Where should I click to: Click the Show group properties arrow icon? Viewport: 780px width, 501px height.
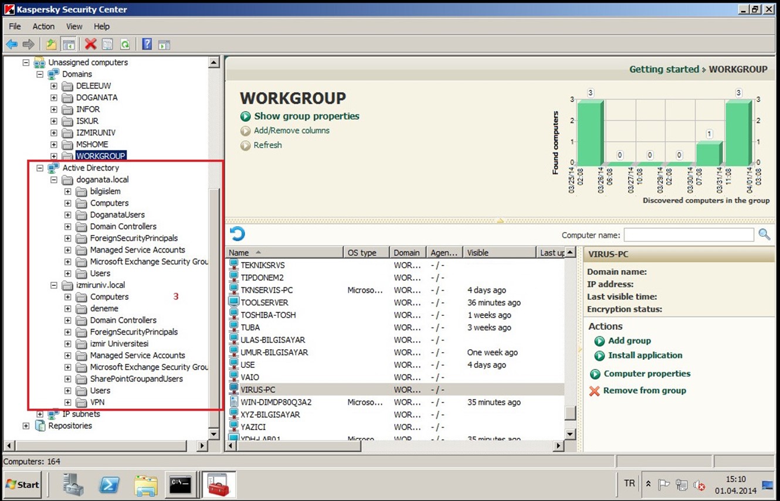246,116
